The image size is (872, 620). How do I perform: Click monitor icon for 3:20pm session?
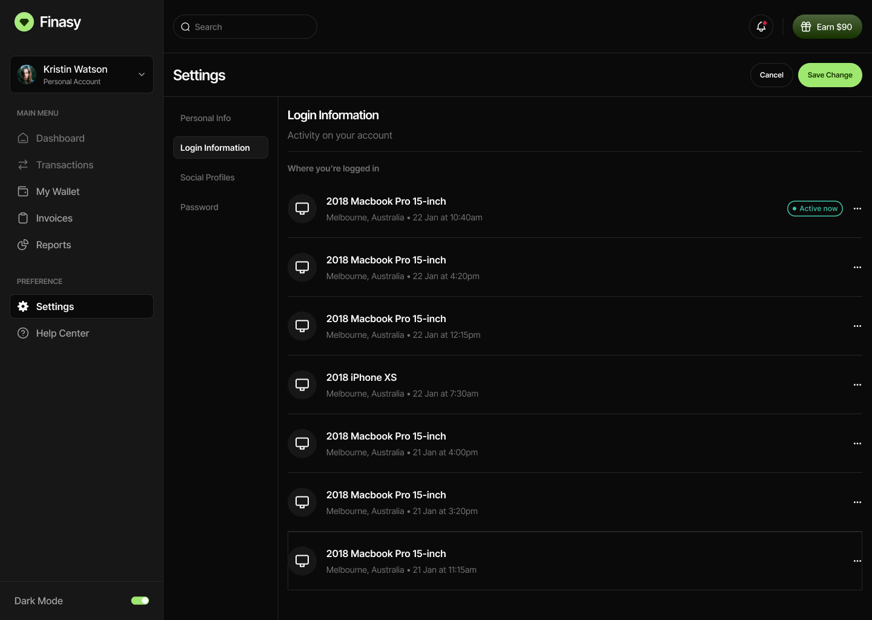[302, 502]
